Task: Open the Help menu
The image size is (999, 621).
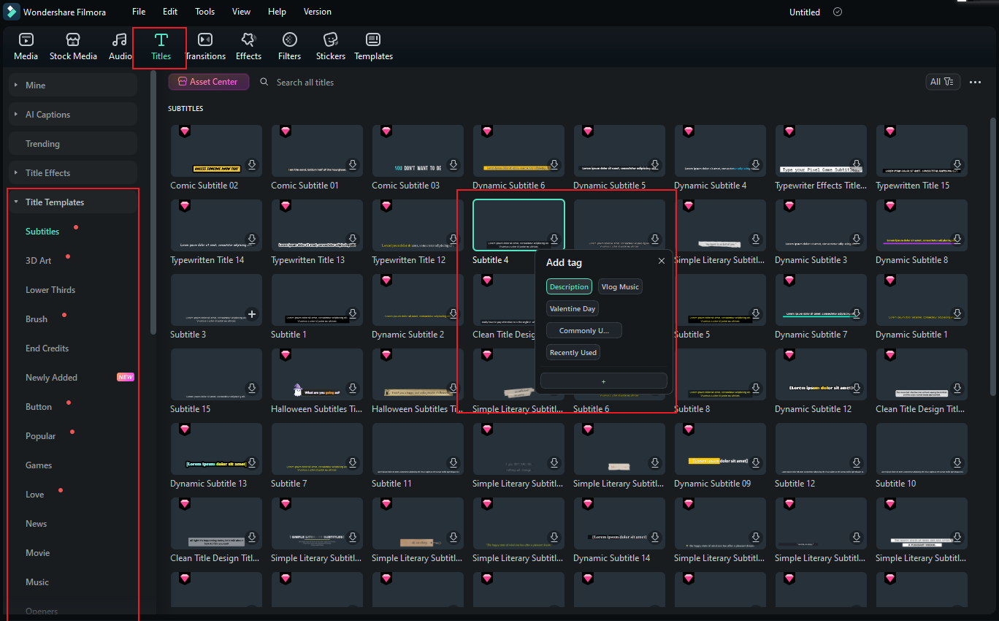Action: [x=277, y=12]
